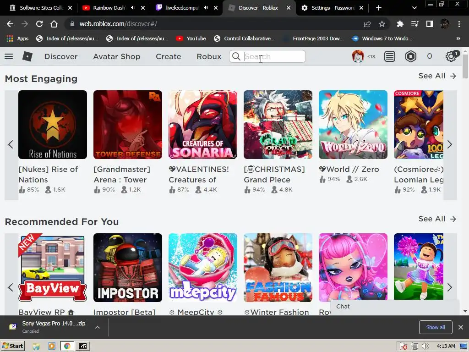Open the notifications stream icon
The height and width of the screenshot is (352, 469).
389,56
